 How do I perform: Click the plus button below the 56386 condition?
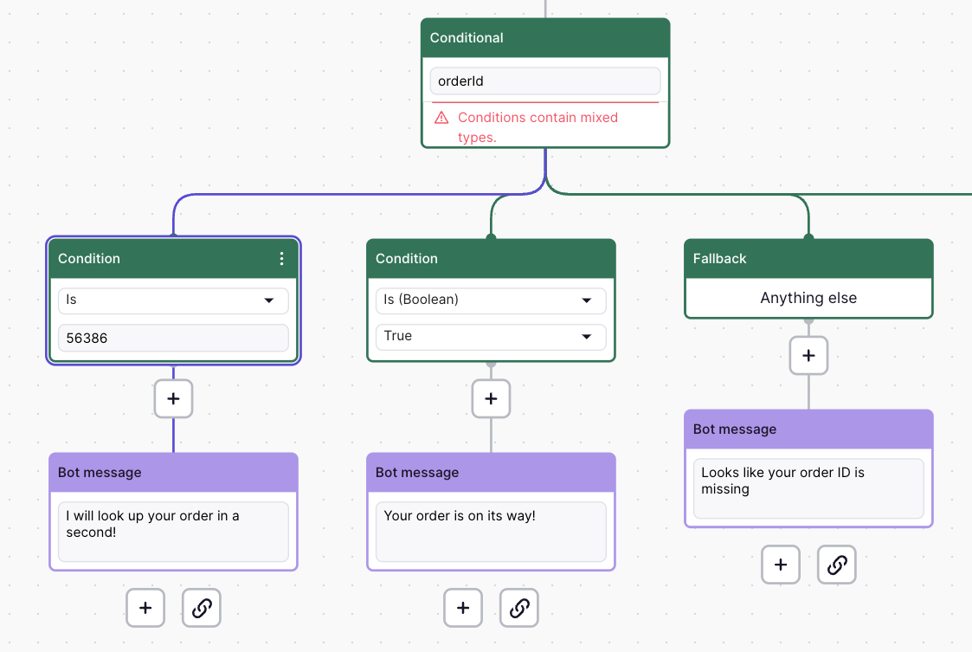tap(173, 399)
